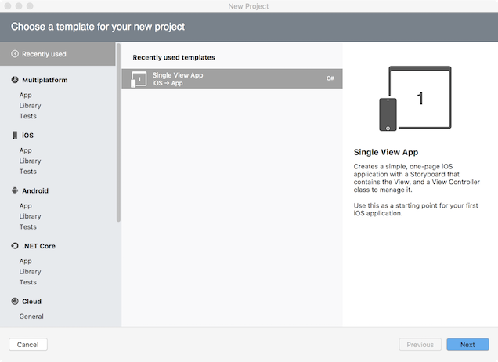Click the large Single View App preview image
Viewport: 498px width, 362px height.
[415, 99]
